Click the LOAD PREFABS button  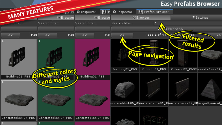coord(167,29)
